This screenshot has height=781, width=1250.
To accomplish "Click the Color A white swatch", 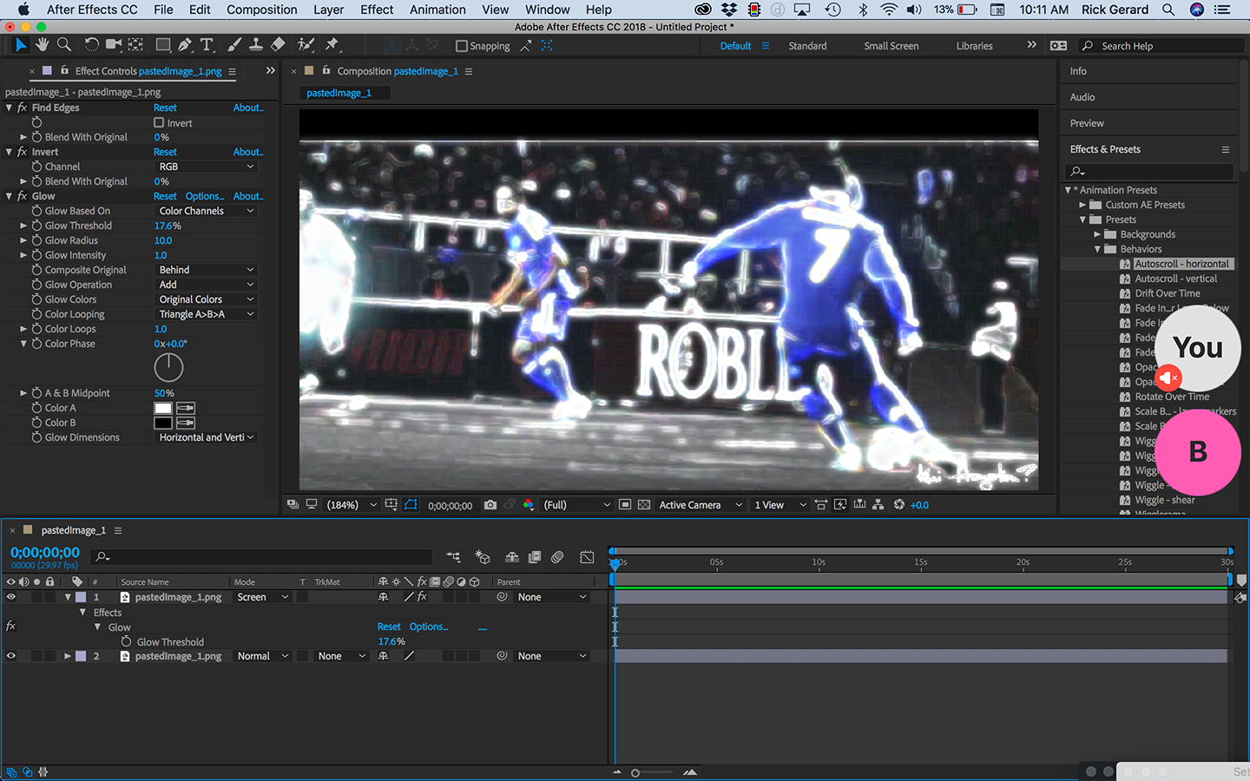I will click(163, 408).
